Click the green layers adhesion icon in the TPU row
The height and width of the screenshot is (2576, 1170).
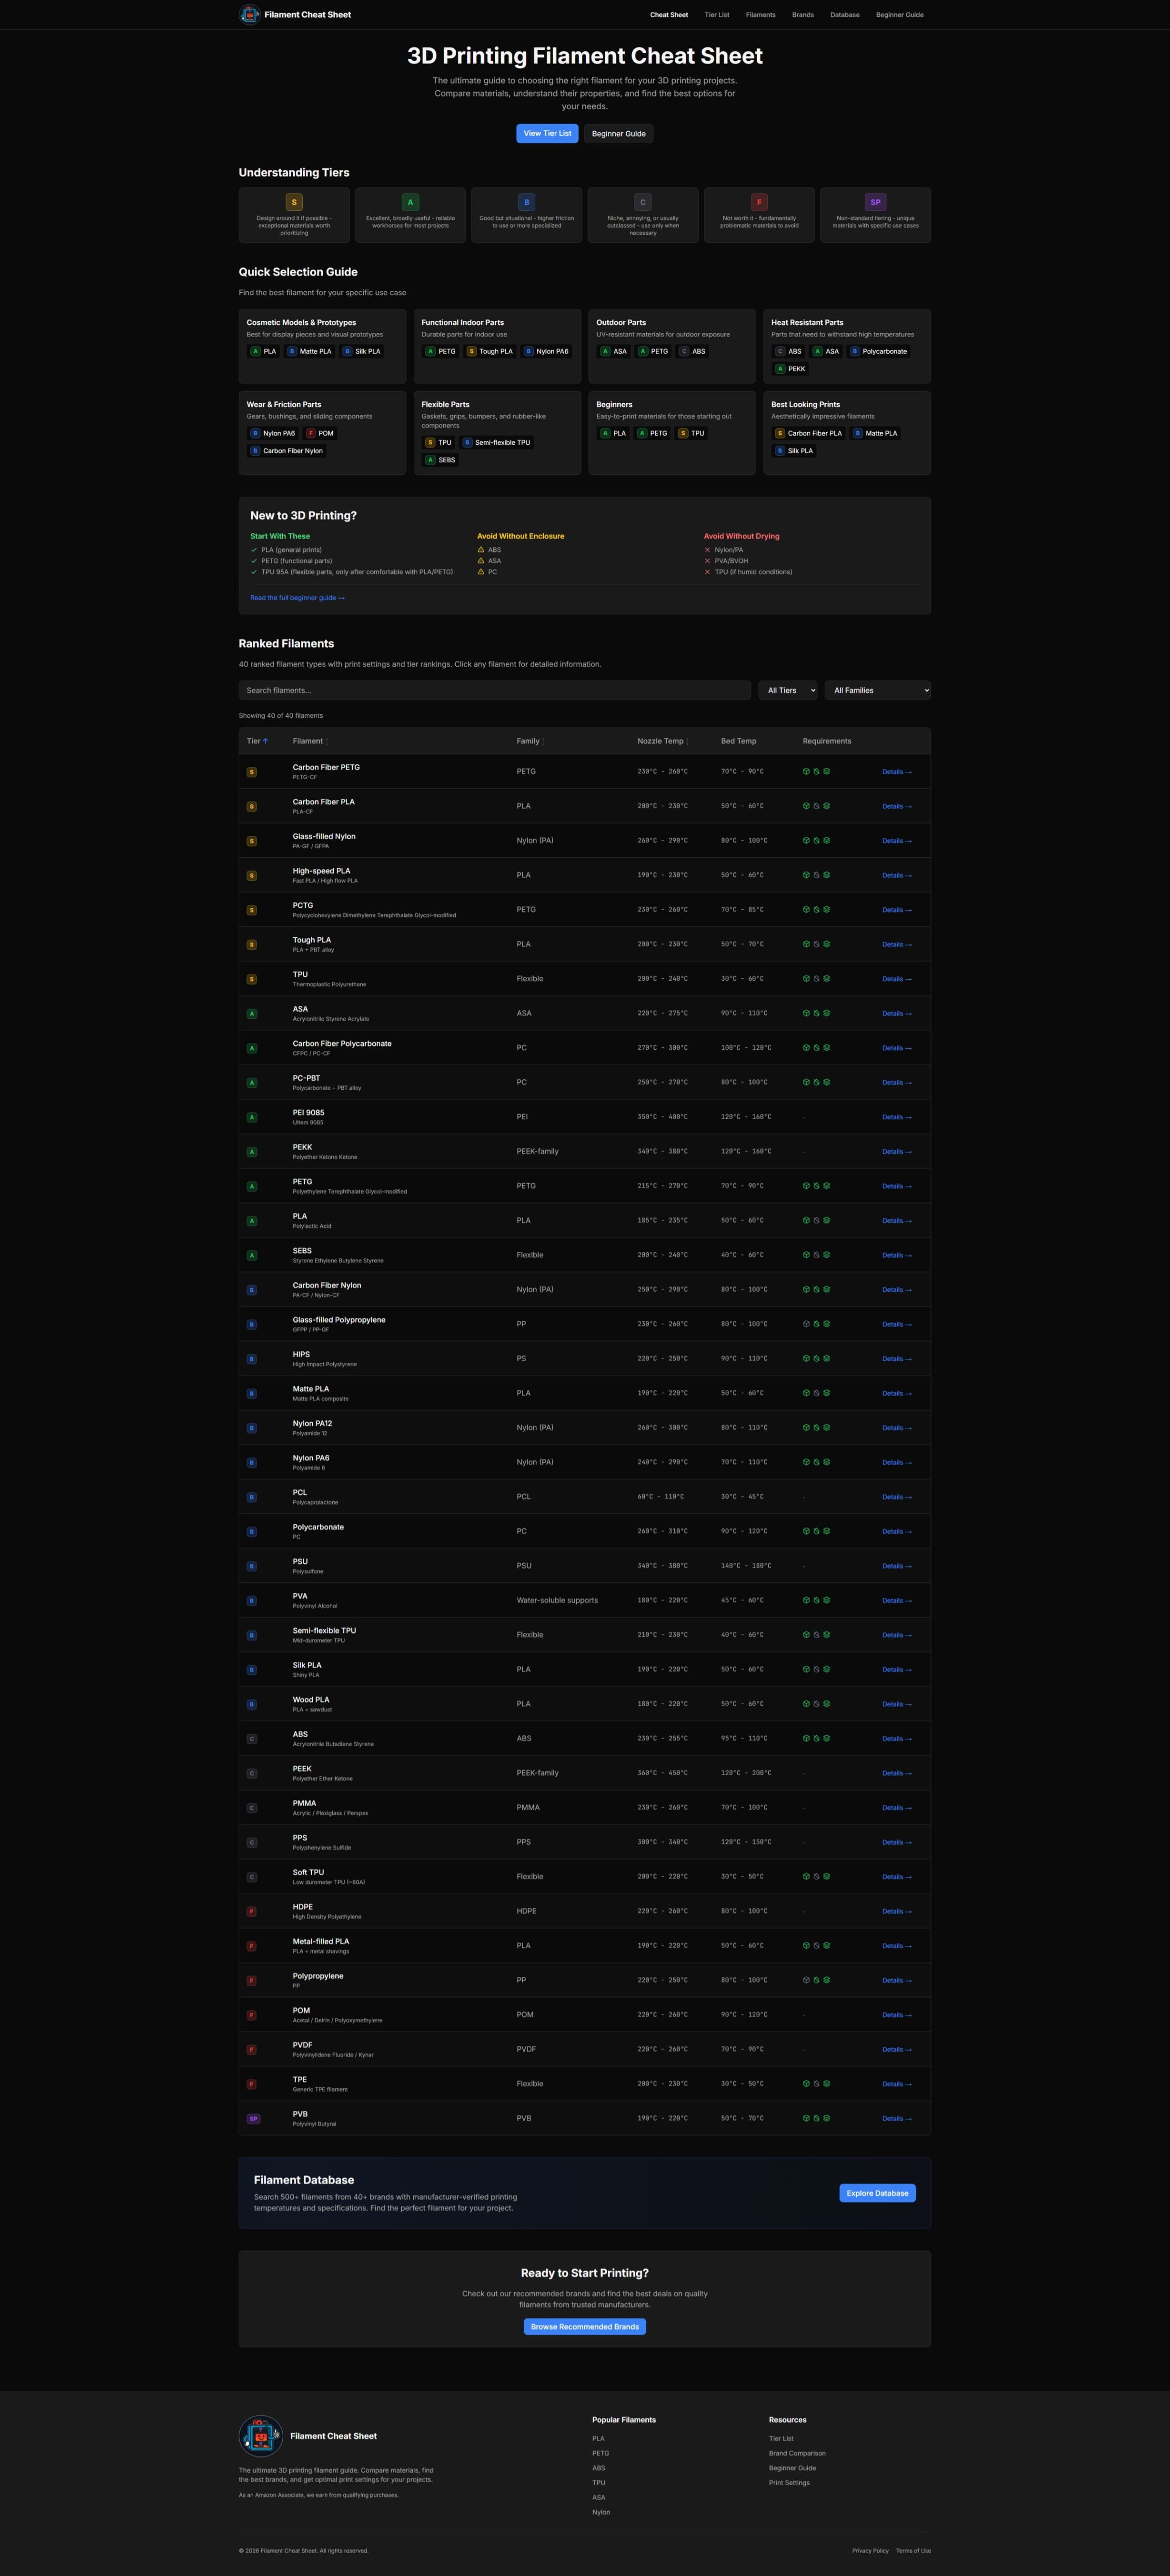pos(826,978)
